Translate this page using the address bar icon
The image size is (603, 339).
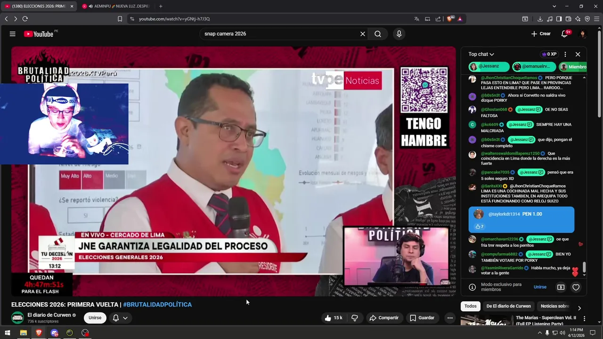click(417, 19)
